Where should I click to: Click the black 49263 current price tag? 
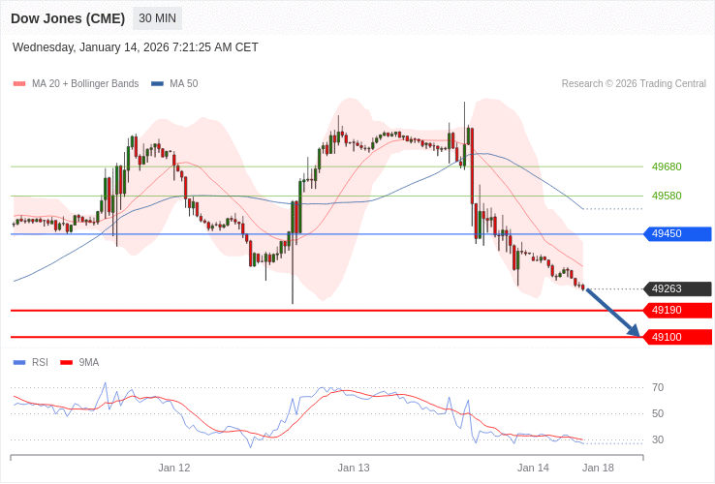click(x=677, y=288)
